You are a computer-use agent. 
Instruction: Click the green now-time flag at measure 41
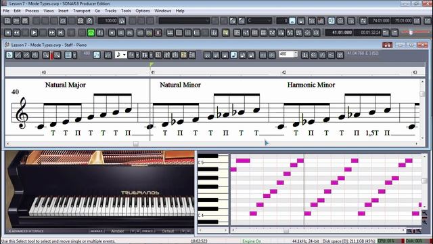tap(151, 65)
